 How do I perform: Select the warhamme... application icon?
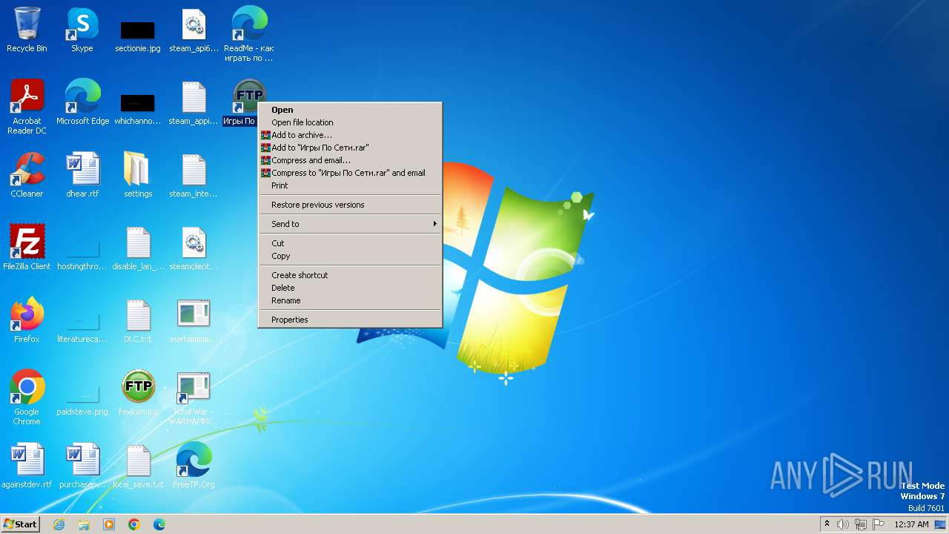tap(194, 320)
